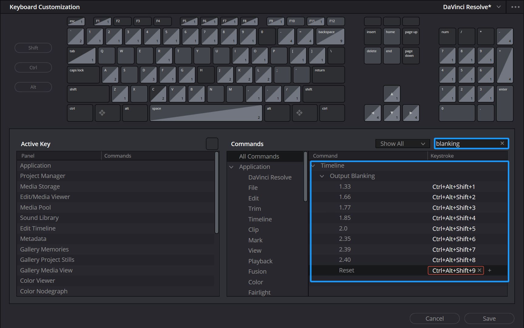
Task: Select the backspace key
Action: pyautogui.click(x=330, y=36)
